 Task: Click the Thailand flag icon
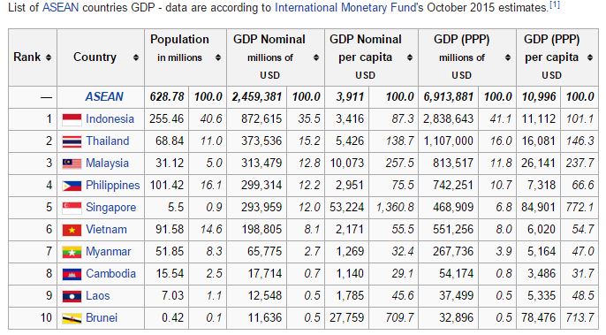point(72,141)
